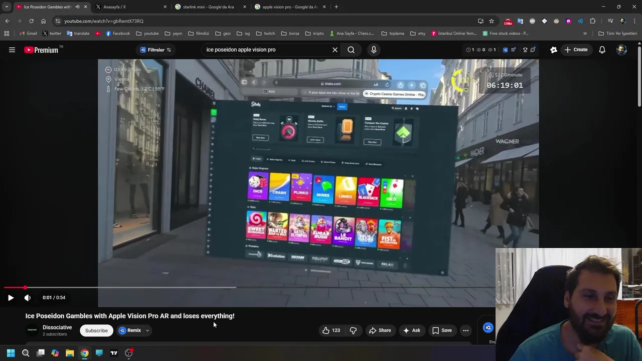The height and width of the screenshot is (361, 642).
Task: Bookmark this page with star icon
Action: 492,21
